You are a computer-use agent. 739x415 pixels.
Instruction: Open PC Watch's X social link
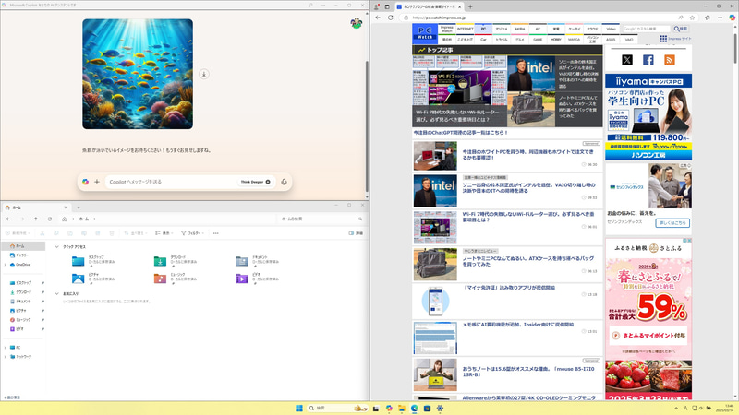pos(627,60)
